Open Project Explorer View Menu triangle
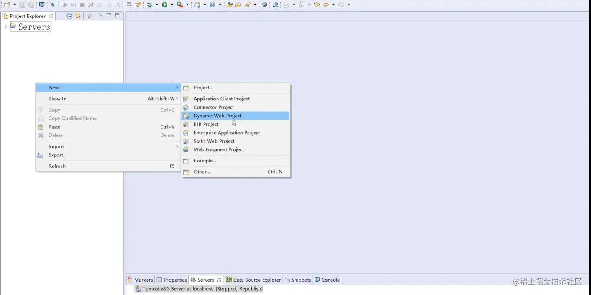Viewport: 591px width, 295px height. (101, 15)
